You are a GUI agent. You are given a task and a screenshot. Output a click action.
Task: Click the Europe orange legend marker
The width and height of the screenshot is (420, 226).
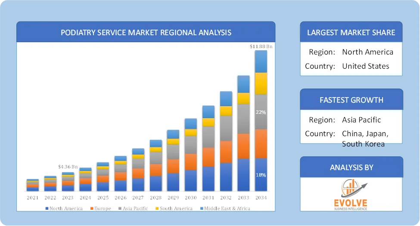[x=92, y=208]
